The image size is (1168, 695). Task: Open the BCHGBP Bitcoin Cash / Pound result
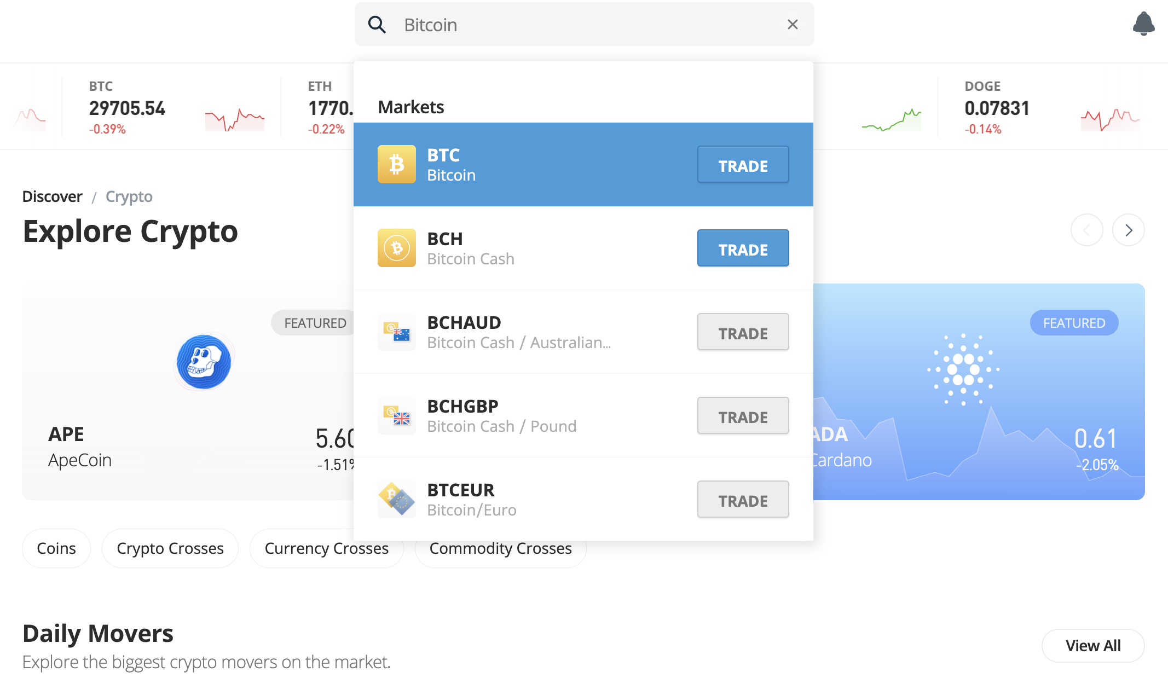(x=583, y=415)
